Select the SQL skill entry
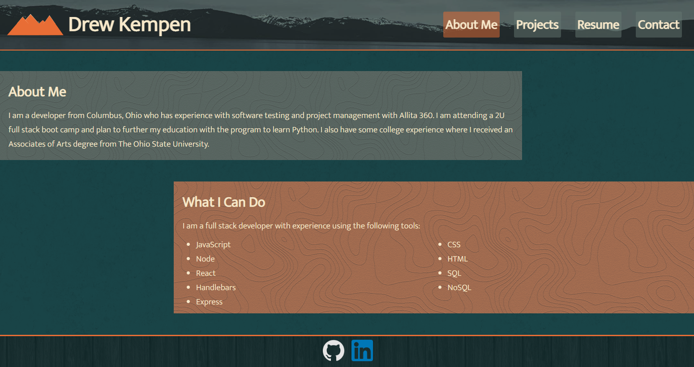 coord(454,273)
